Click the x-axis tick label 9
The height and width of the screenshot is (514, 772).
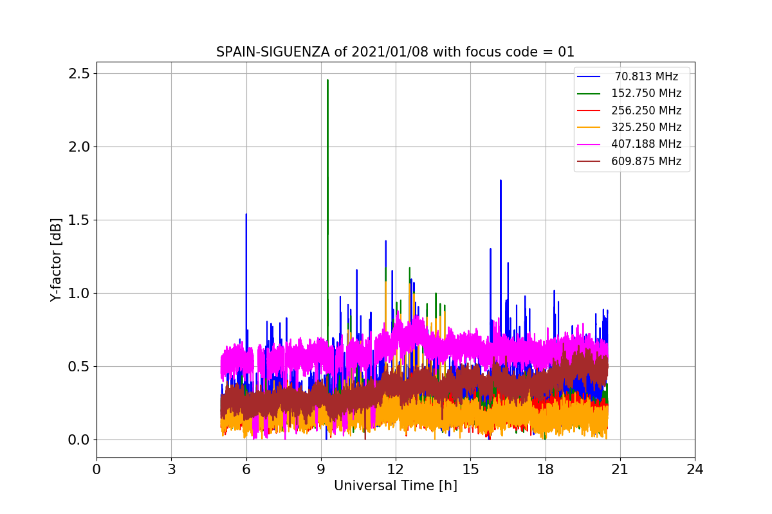[x=321, y=470]
